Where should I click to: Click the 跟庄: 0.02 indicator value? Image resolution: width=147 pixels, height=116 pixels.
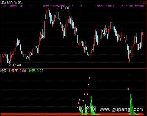(x=36, y=71)
